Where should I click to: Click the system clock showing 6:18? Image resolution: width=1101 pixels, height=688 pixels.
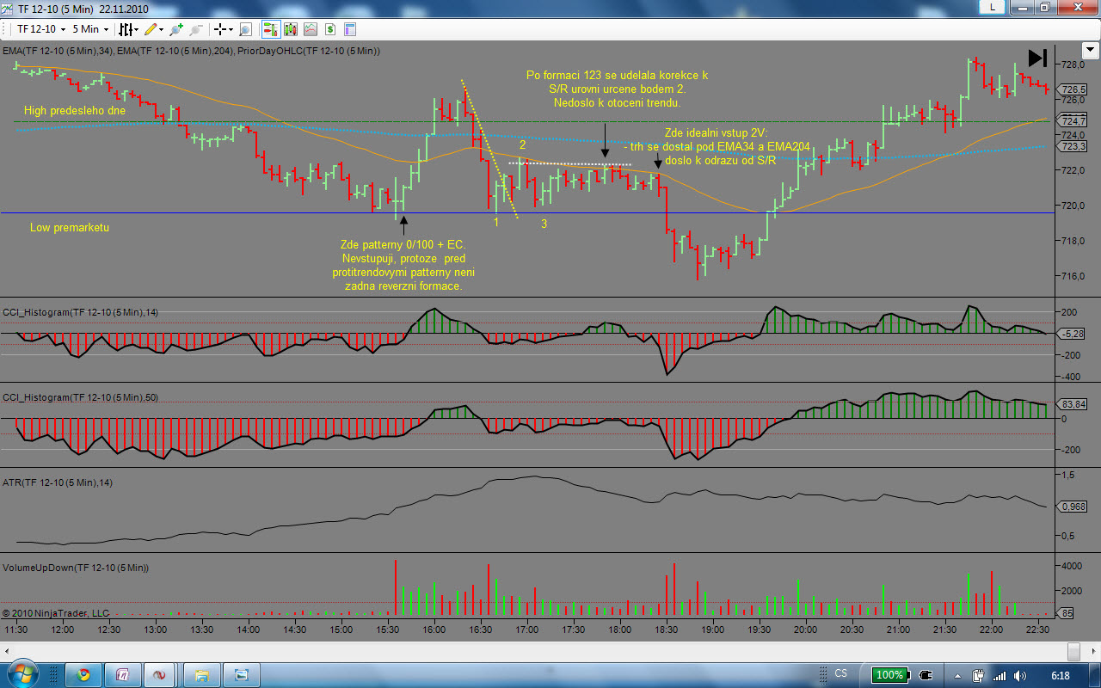coord(1060,675)
